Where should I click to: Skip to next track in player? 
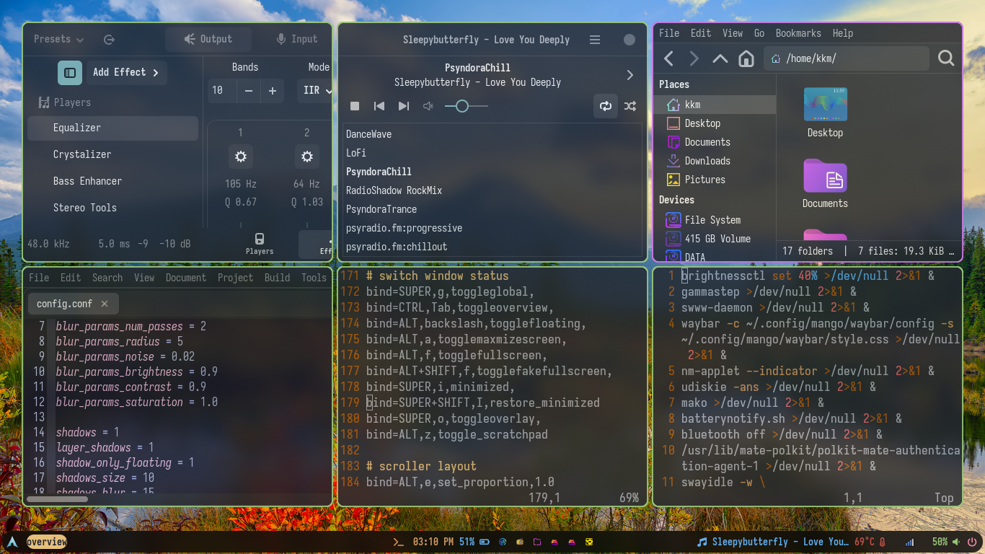coord(404,106)
